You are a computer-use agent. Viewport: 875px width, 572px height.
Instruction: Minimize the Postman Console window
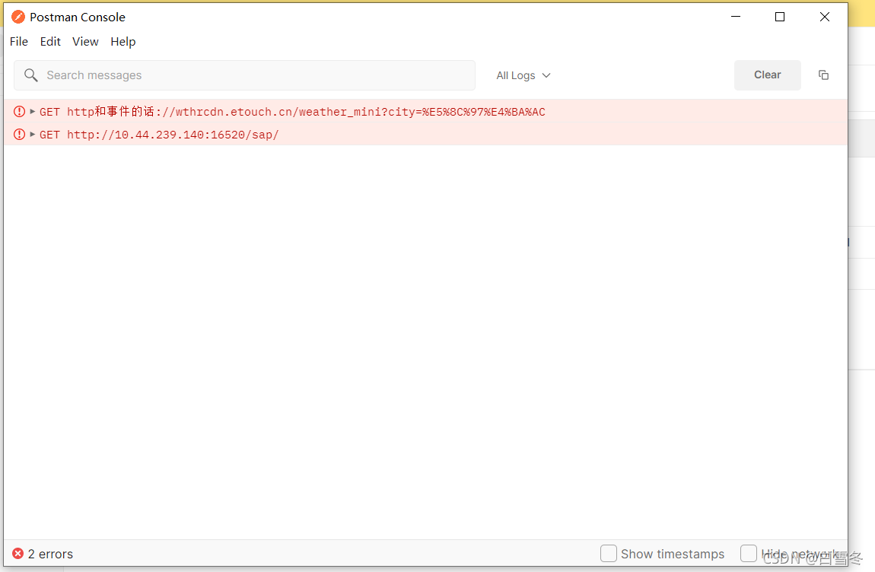736,17
